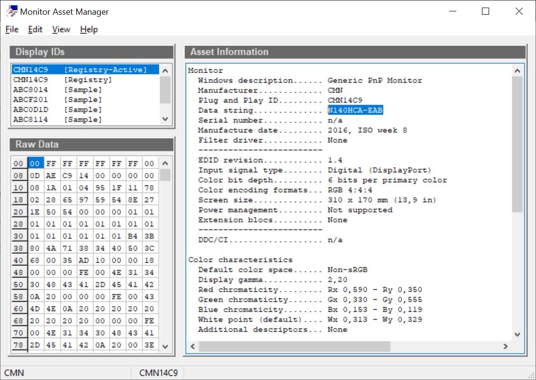Click Display IDs list scrollbar thumb
Screen dimensions: 536x380
point(165,90)
